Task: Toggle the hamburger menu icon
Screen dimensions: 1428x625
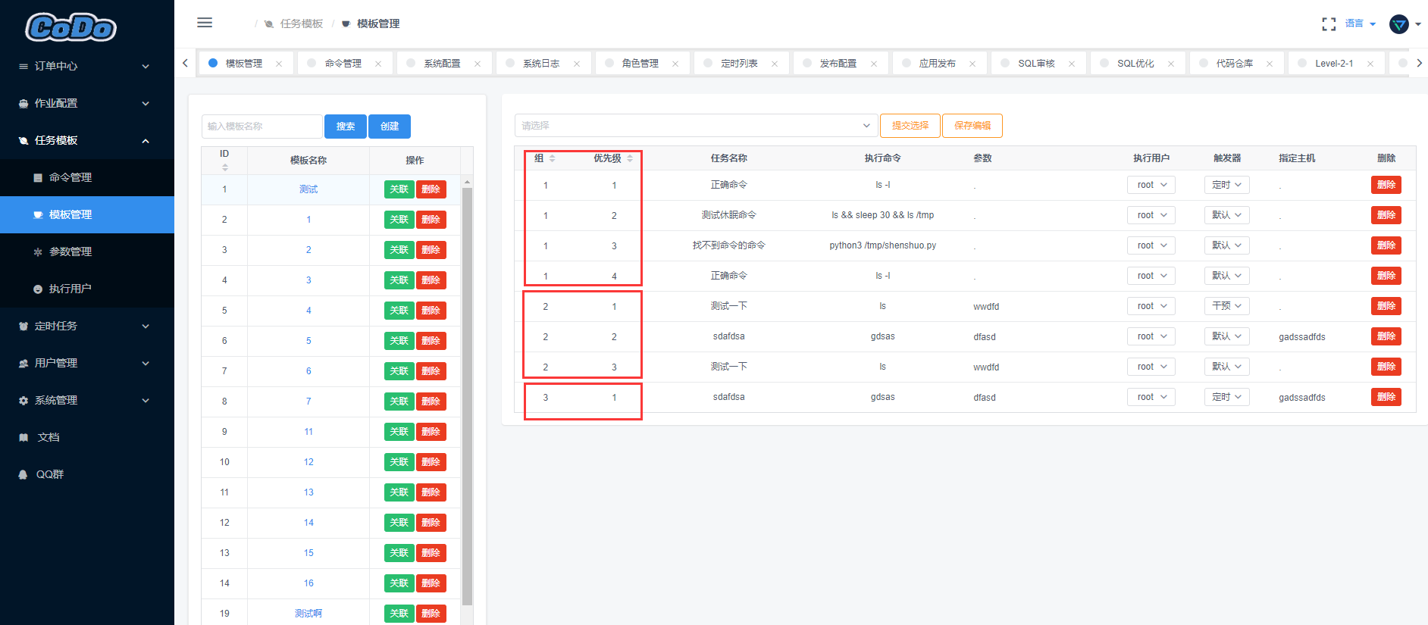Action: pyautogui.click(x=205, y=23)
